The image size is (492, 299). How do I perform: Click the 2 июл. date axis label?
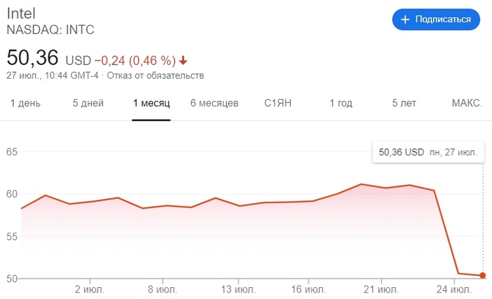[89, 289]
